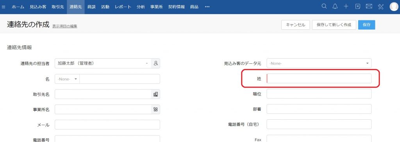Open the 表示項目の編集 link

[65, 26]
